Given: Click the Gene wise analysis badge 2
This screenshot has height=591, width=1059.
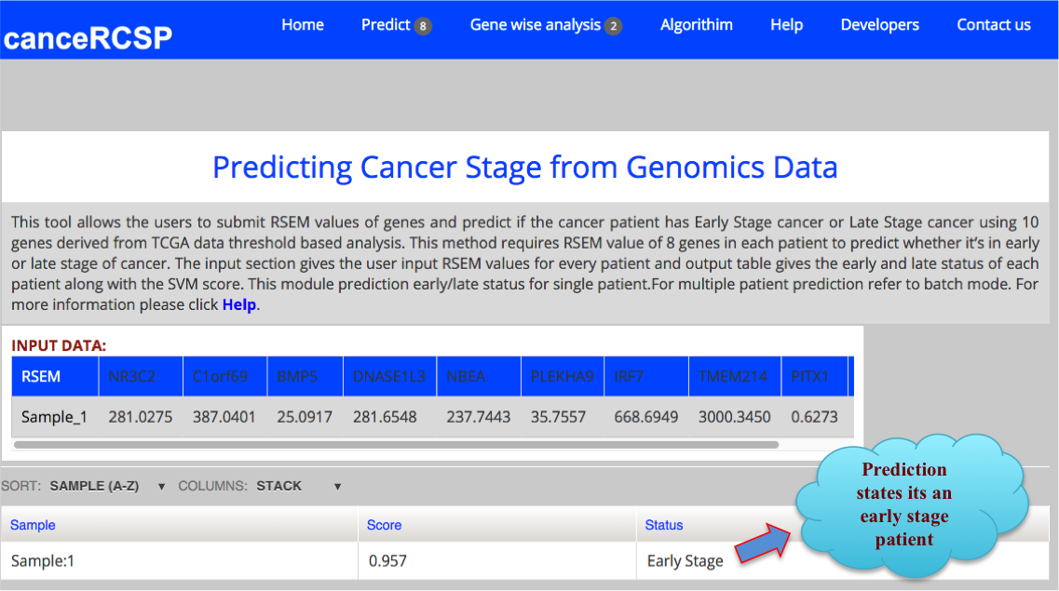Looking at the screenshot, I should click(x=613, y=26).
